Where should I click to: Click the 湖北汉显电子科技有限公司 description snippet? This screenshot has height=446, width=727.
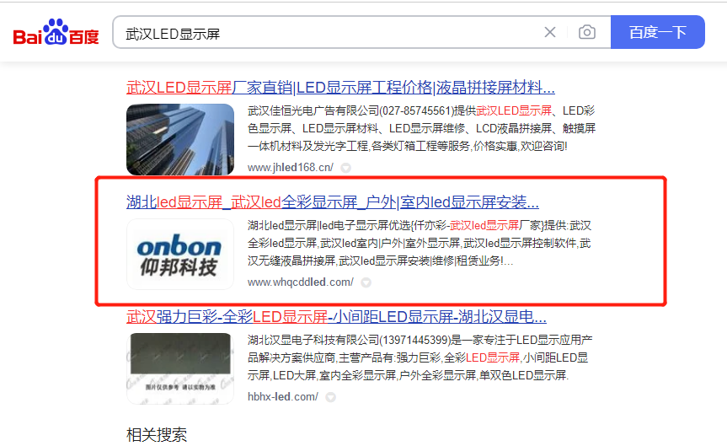coord(420,357)
